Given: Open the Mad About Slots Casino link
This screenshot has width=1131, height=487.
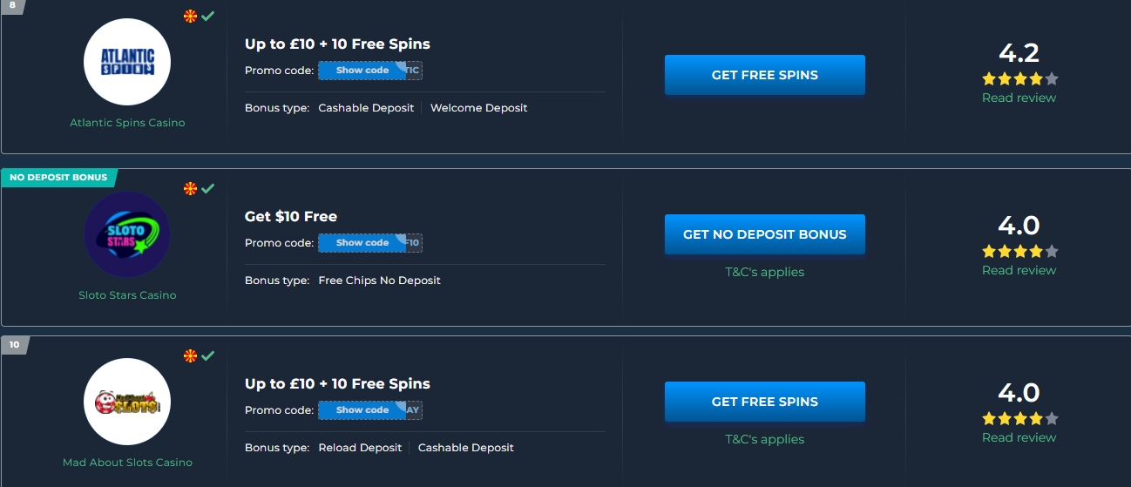Looking at the screenshot, I should coord(127,463).
